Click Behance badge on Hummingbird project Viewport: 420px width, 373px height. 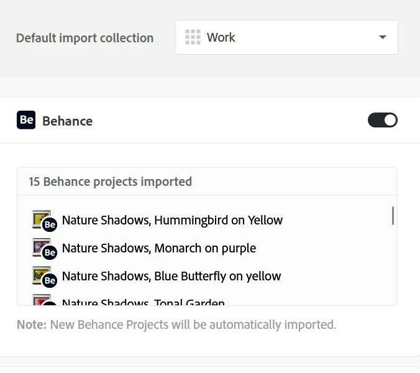coord(50,224)
